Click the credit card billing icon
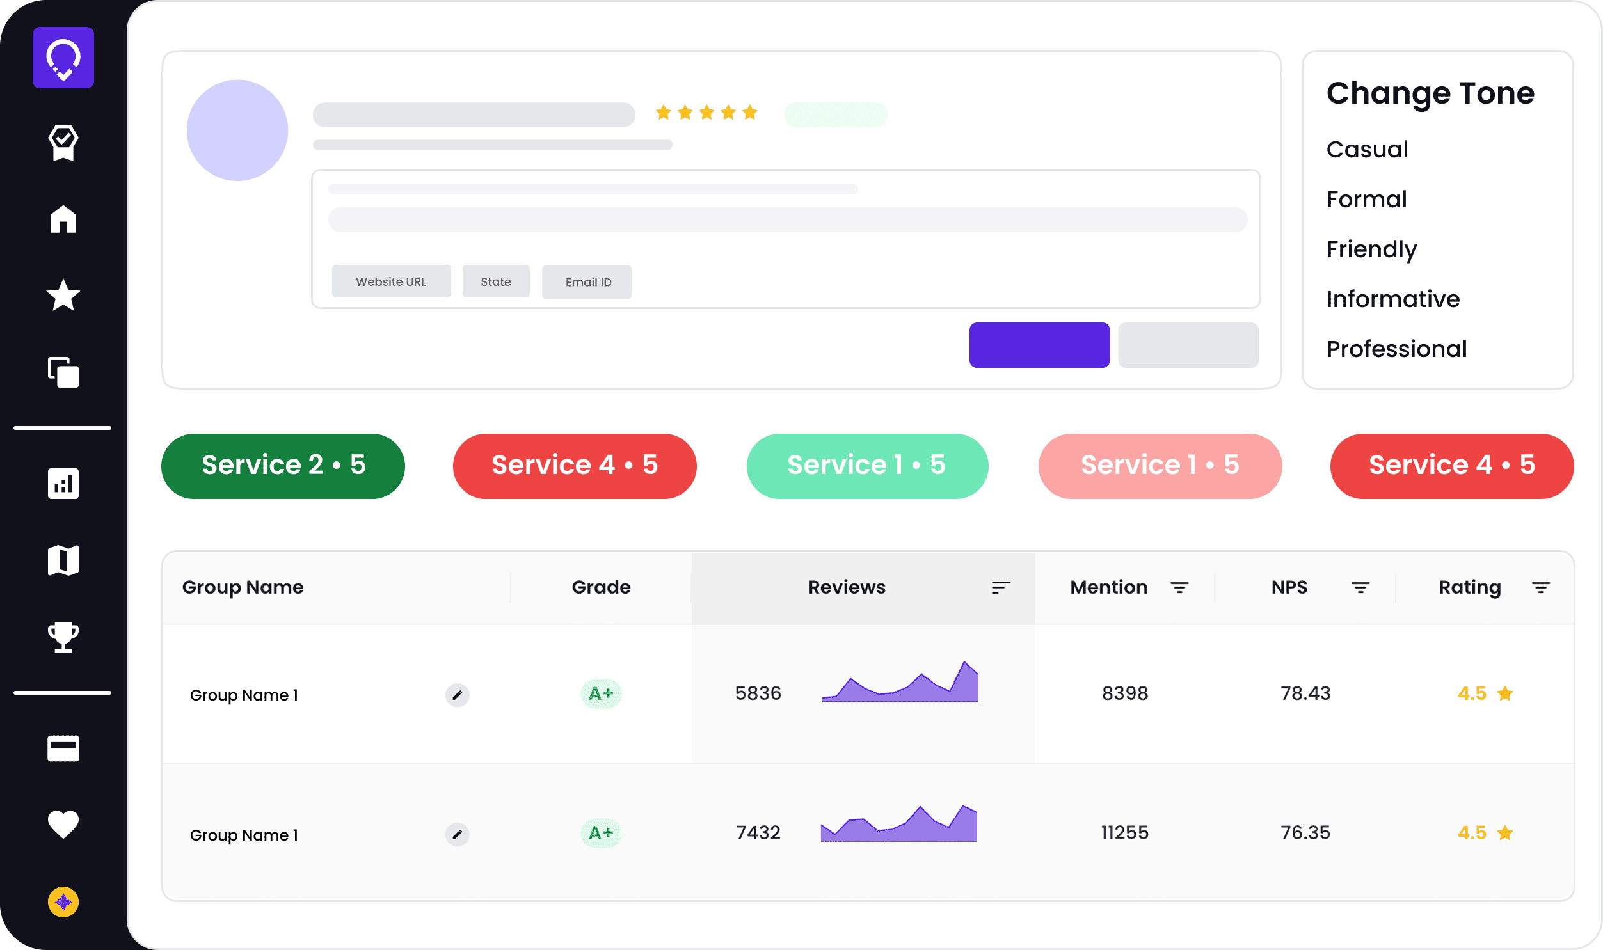This screenshot has width=1603, height=950. [x=63, y=748]
